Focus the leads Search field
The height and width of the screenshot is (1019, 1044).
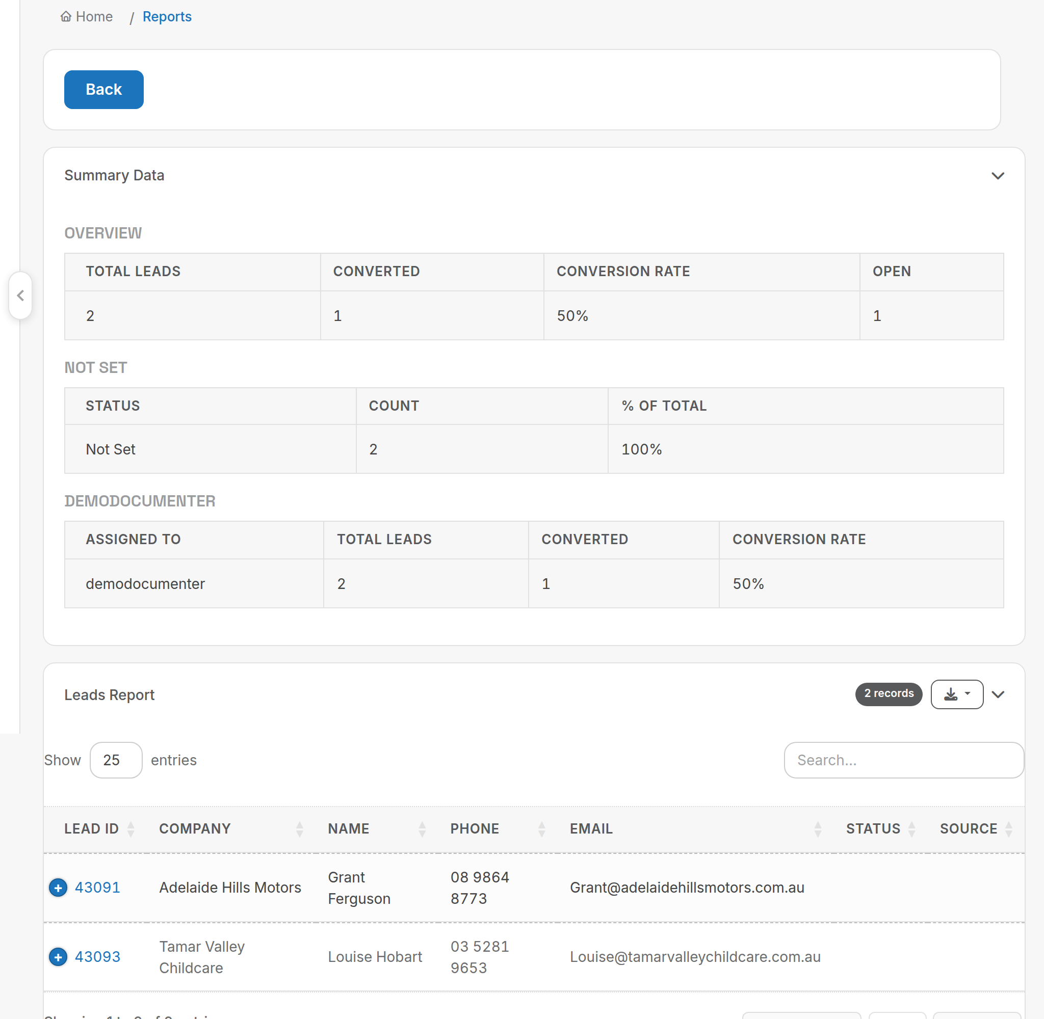pyautogui.click(x=903, y=760)
